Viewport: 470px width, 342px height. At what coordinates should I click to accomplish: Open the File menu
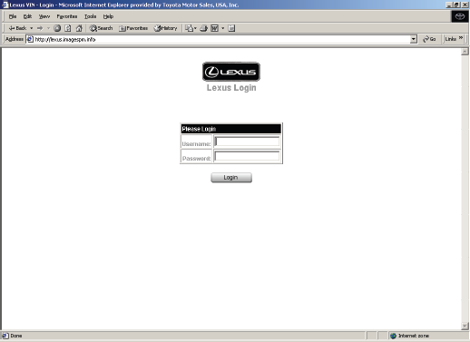tap(13, 16)
